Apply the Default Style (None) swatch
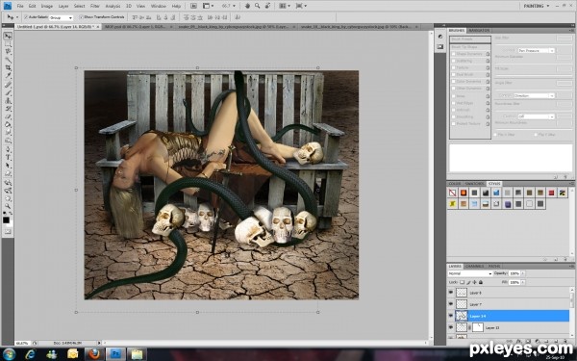 click(453, 193)
